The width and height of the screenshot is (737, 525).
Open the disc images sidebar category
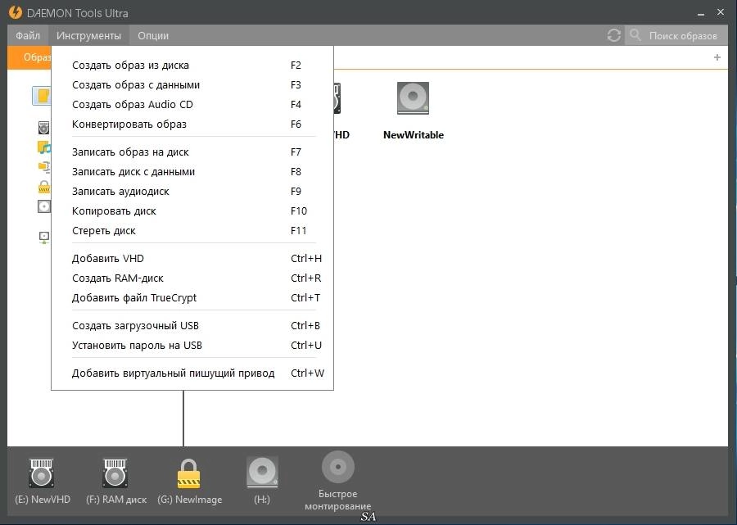(x=43, y=128)
